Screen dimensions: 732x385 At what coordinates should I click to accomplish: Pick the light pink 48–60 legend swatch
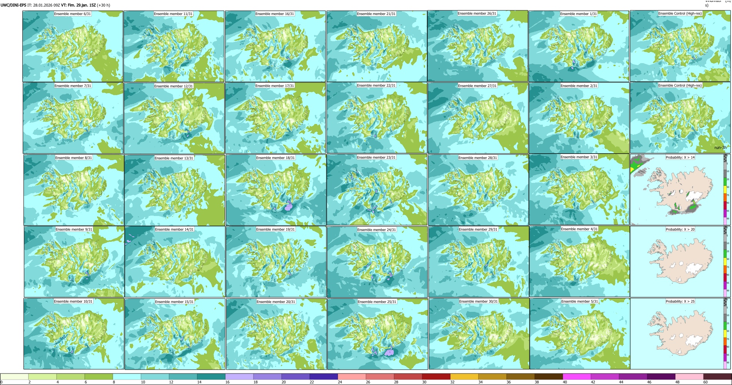click(689, 377)
